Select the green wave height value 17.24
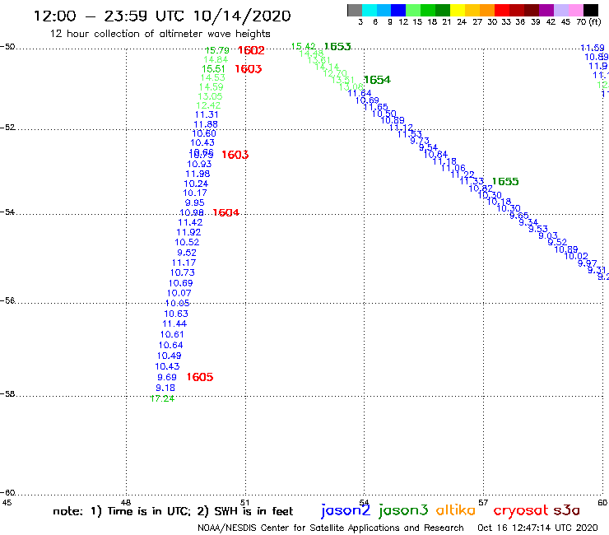 (162, 398)
